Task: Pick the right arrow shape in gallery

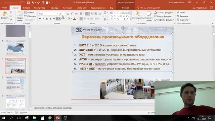Action: [121, 16]
